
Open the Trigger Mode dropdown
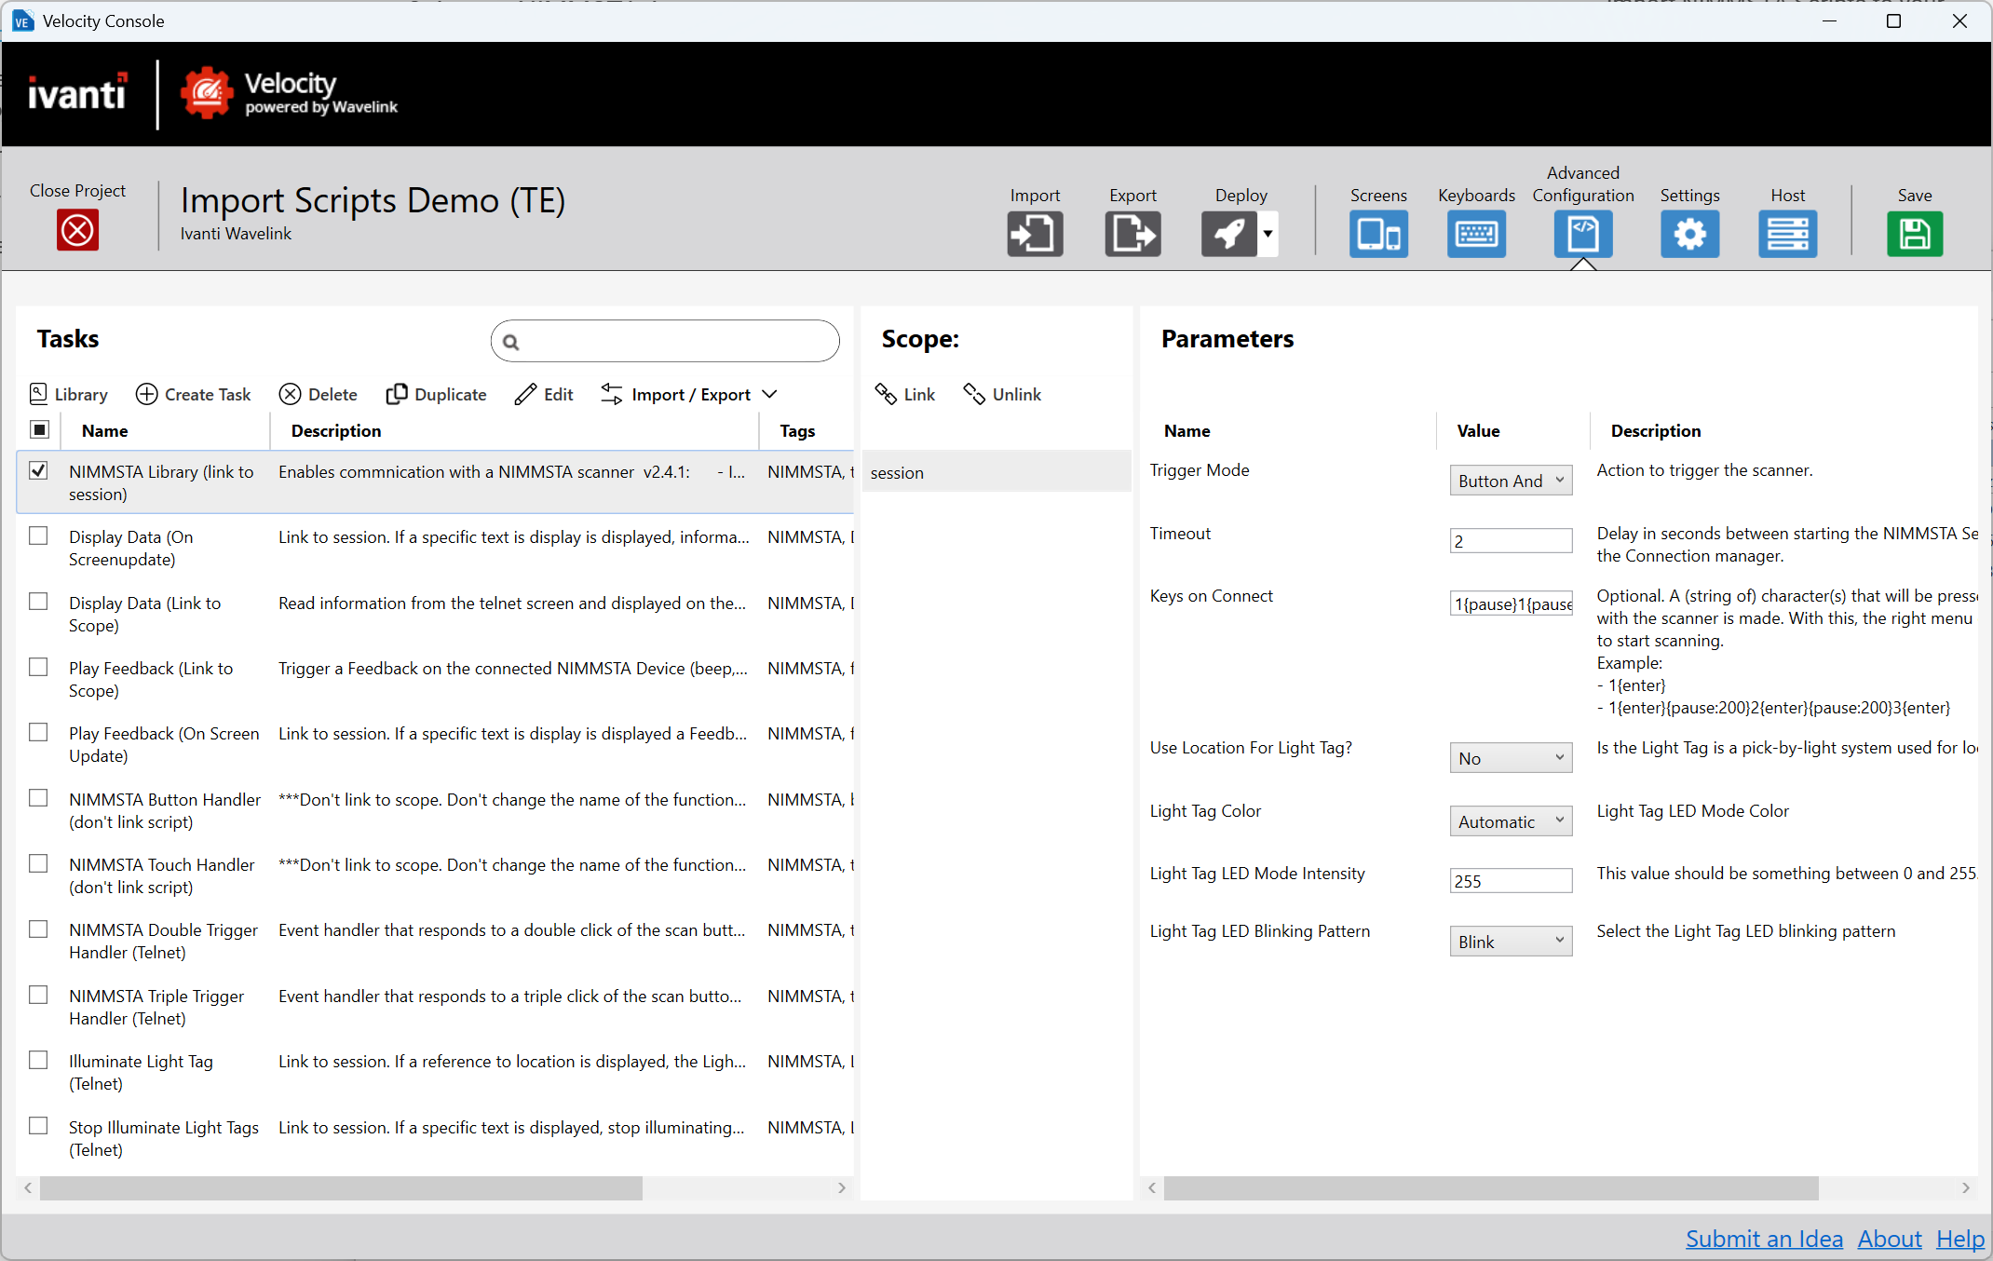click(1511, 481)
